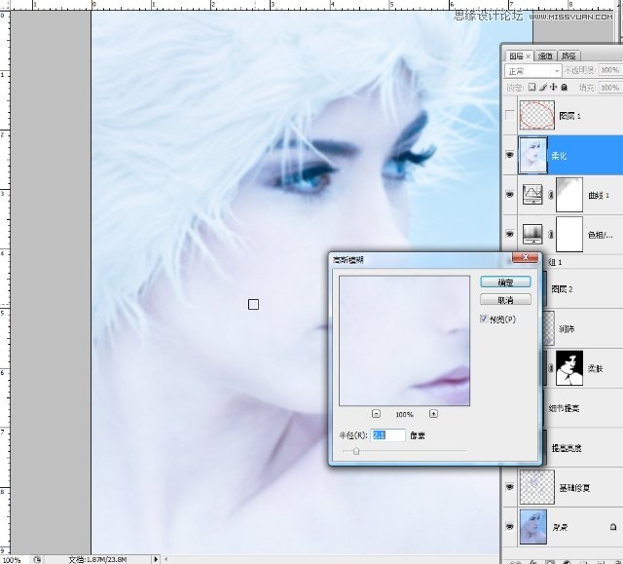Switch to the 通道 channels tab
623x564 pixels.
(545, 56)
